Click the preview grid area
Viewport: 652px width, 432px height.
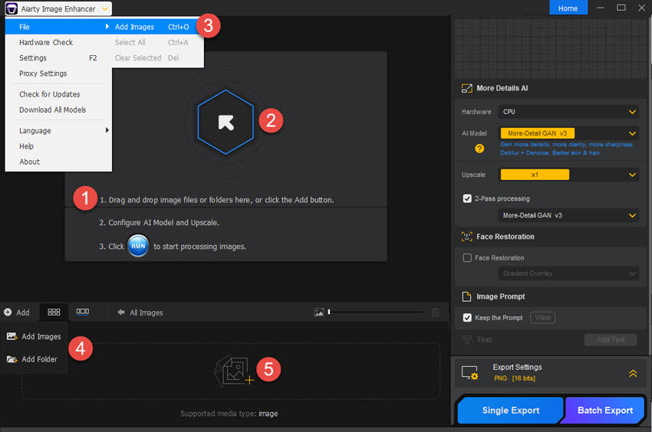pyautogui.click(x=550, y=48)
